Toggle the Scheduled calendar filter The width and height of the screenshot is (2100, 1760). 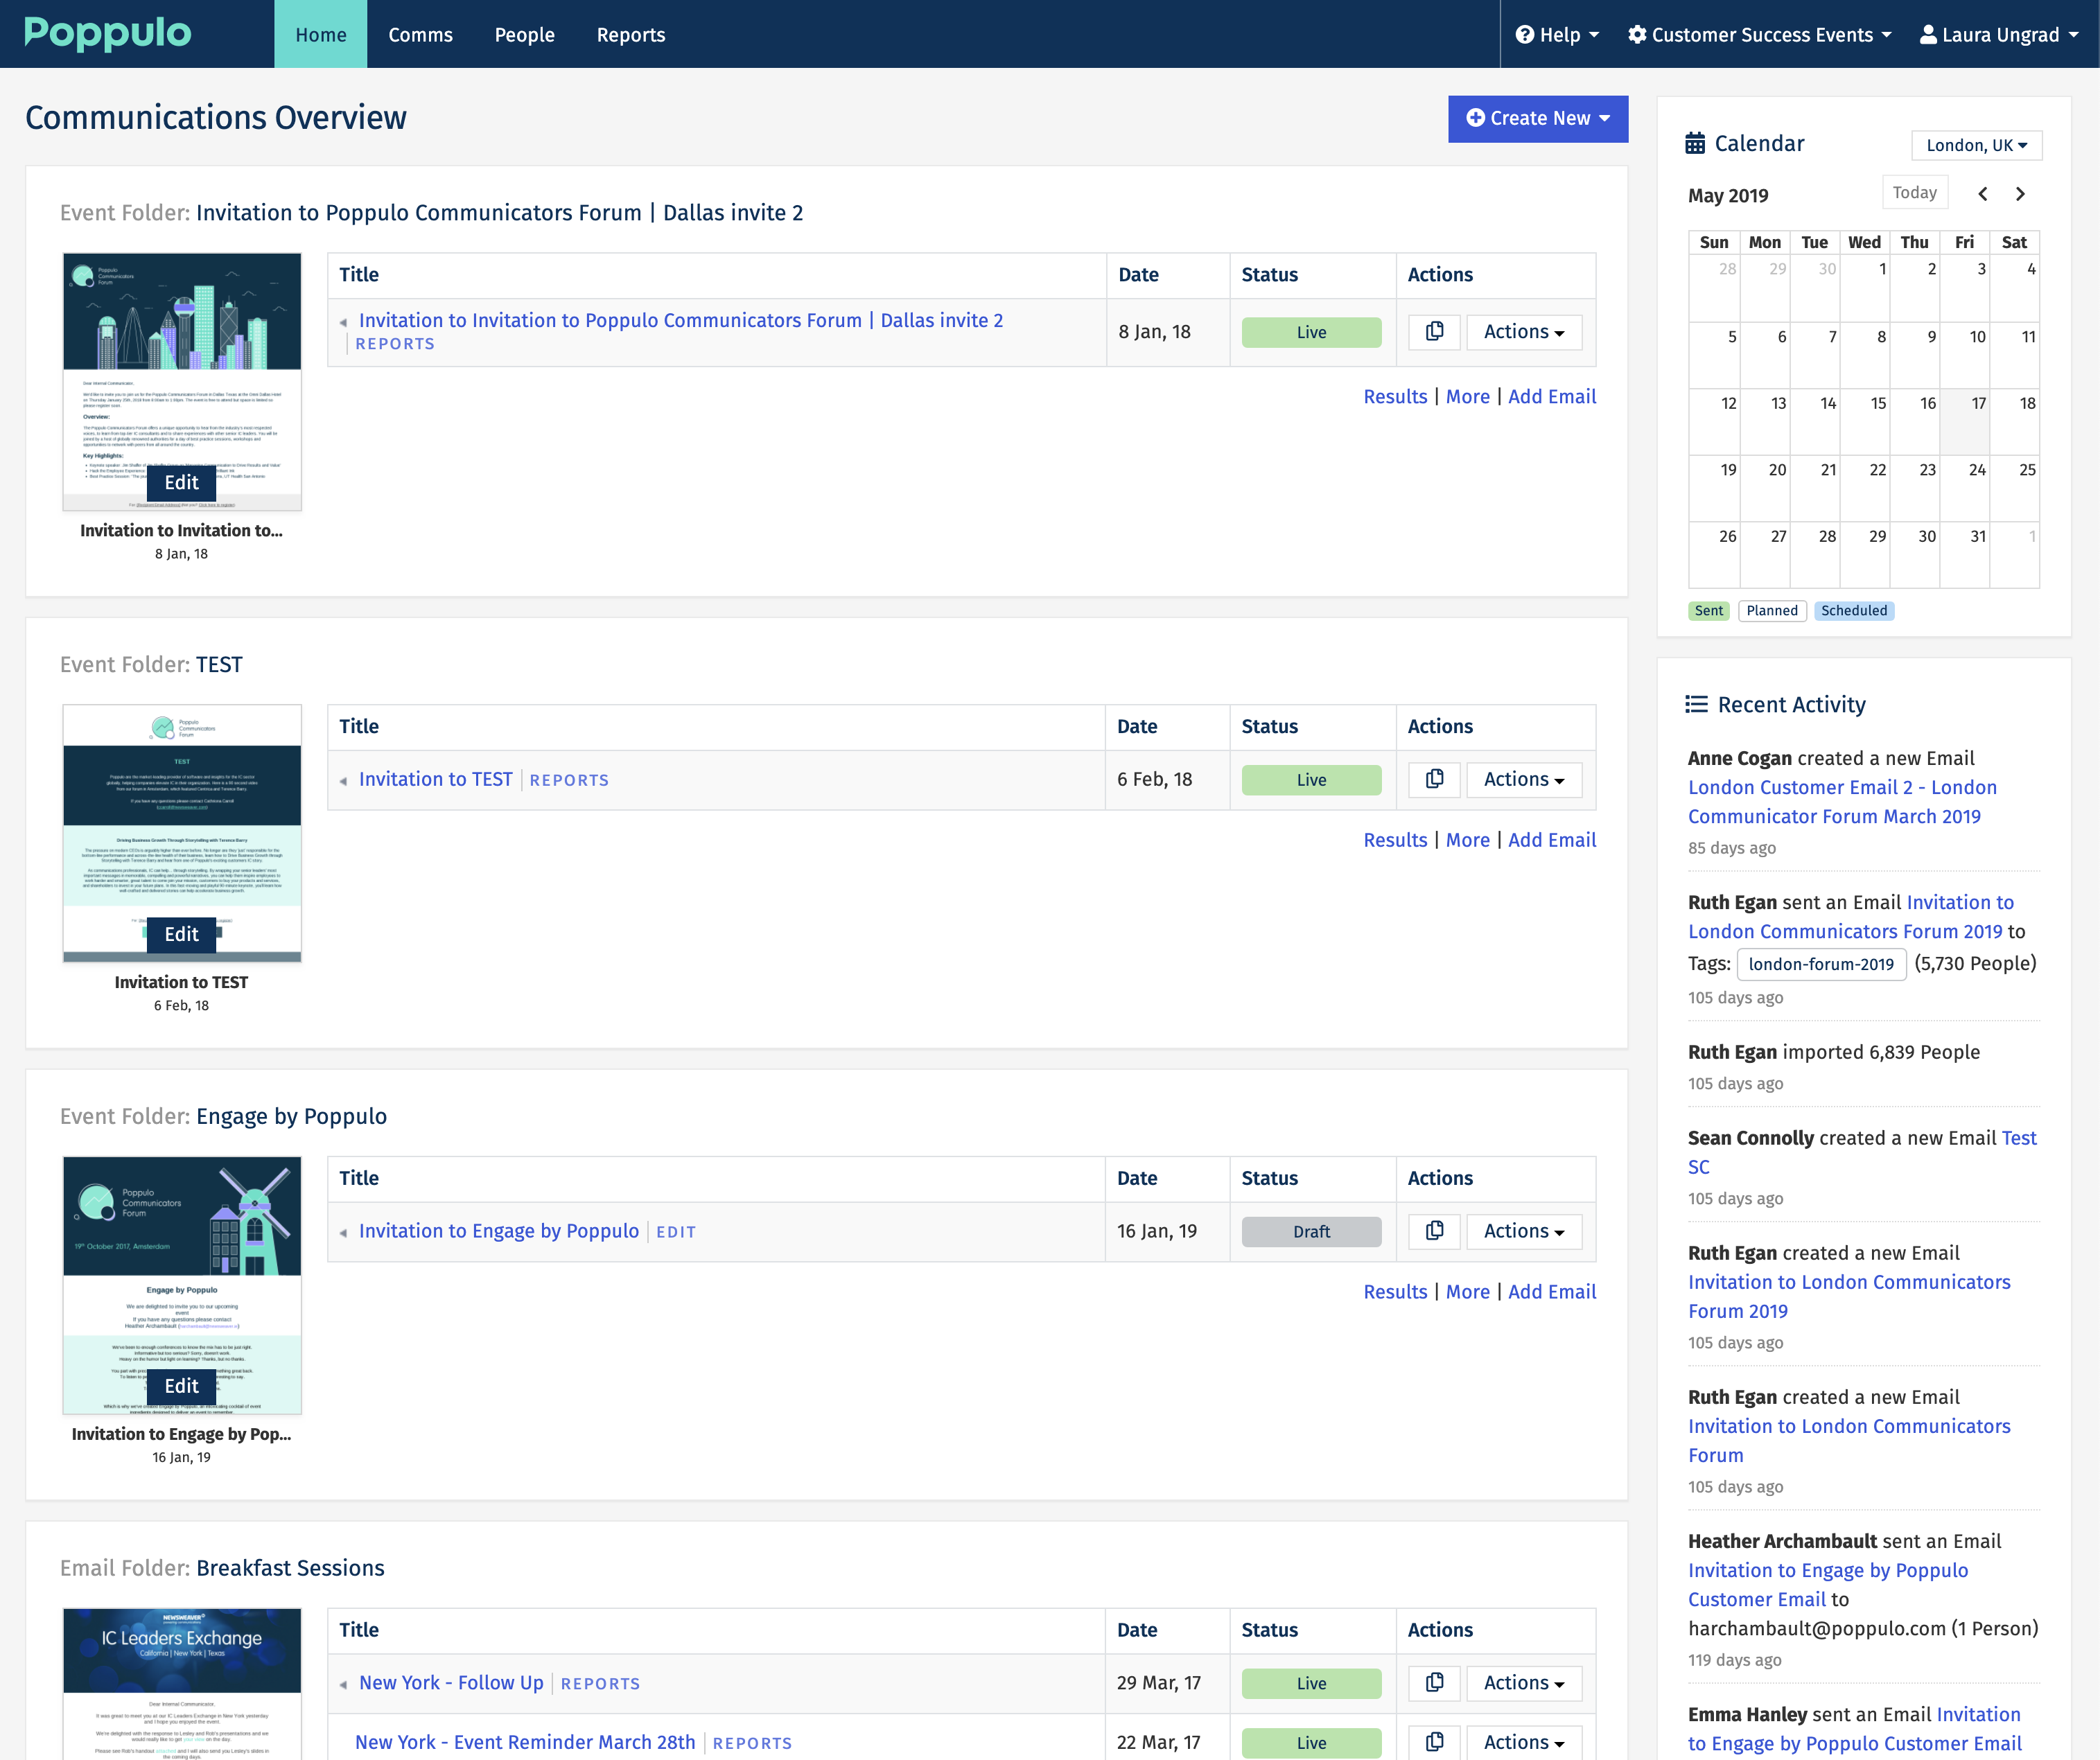1855,610
